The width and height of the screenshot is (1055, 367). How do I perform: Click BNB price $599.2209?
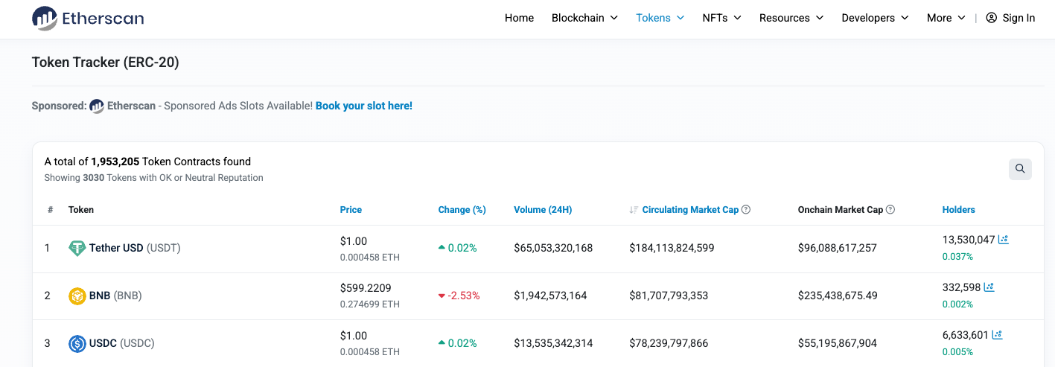pos(366,288)
